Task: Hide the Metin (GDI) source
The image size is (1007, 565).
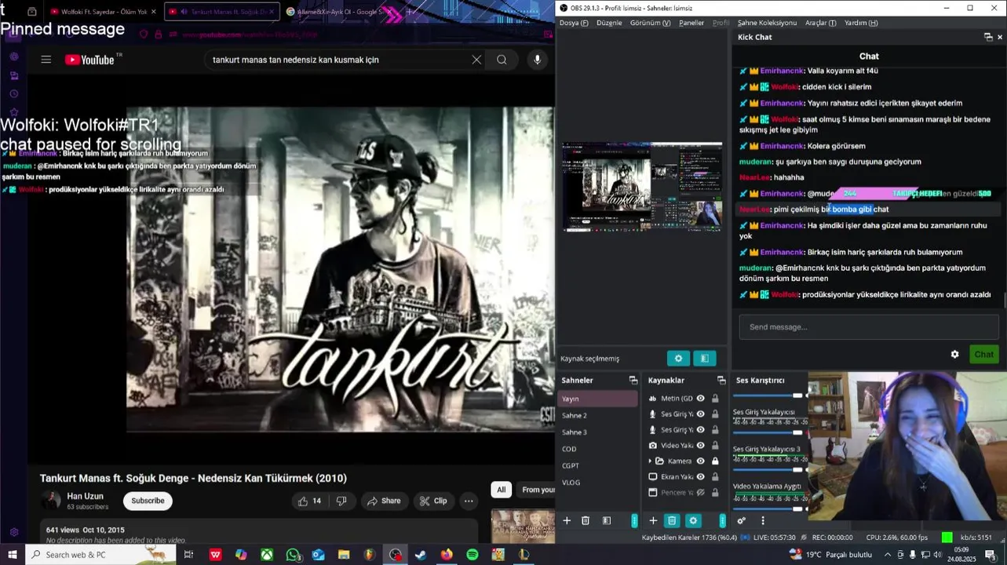Action: (x=701, y=399)
